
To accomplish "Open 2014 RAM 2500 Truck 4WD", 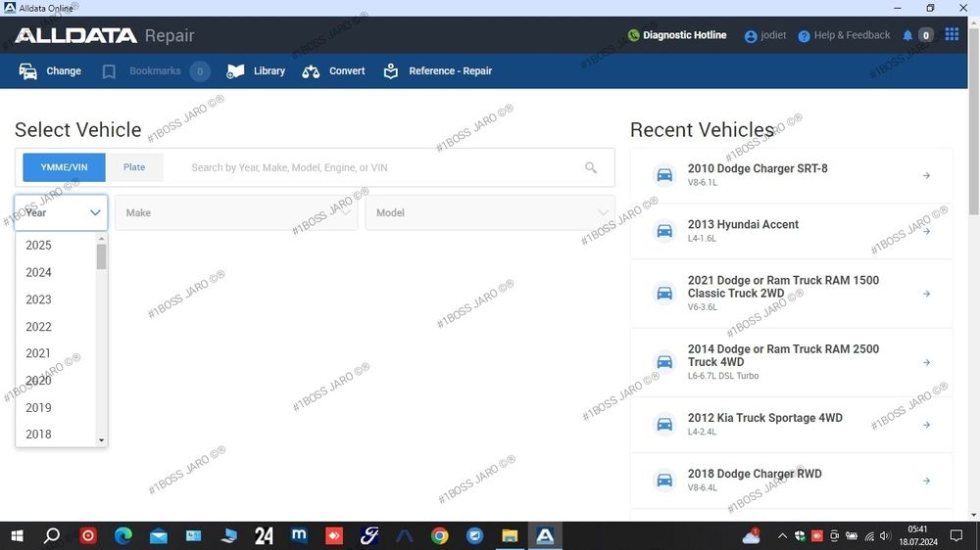I will click(x=791, y=362).
